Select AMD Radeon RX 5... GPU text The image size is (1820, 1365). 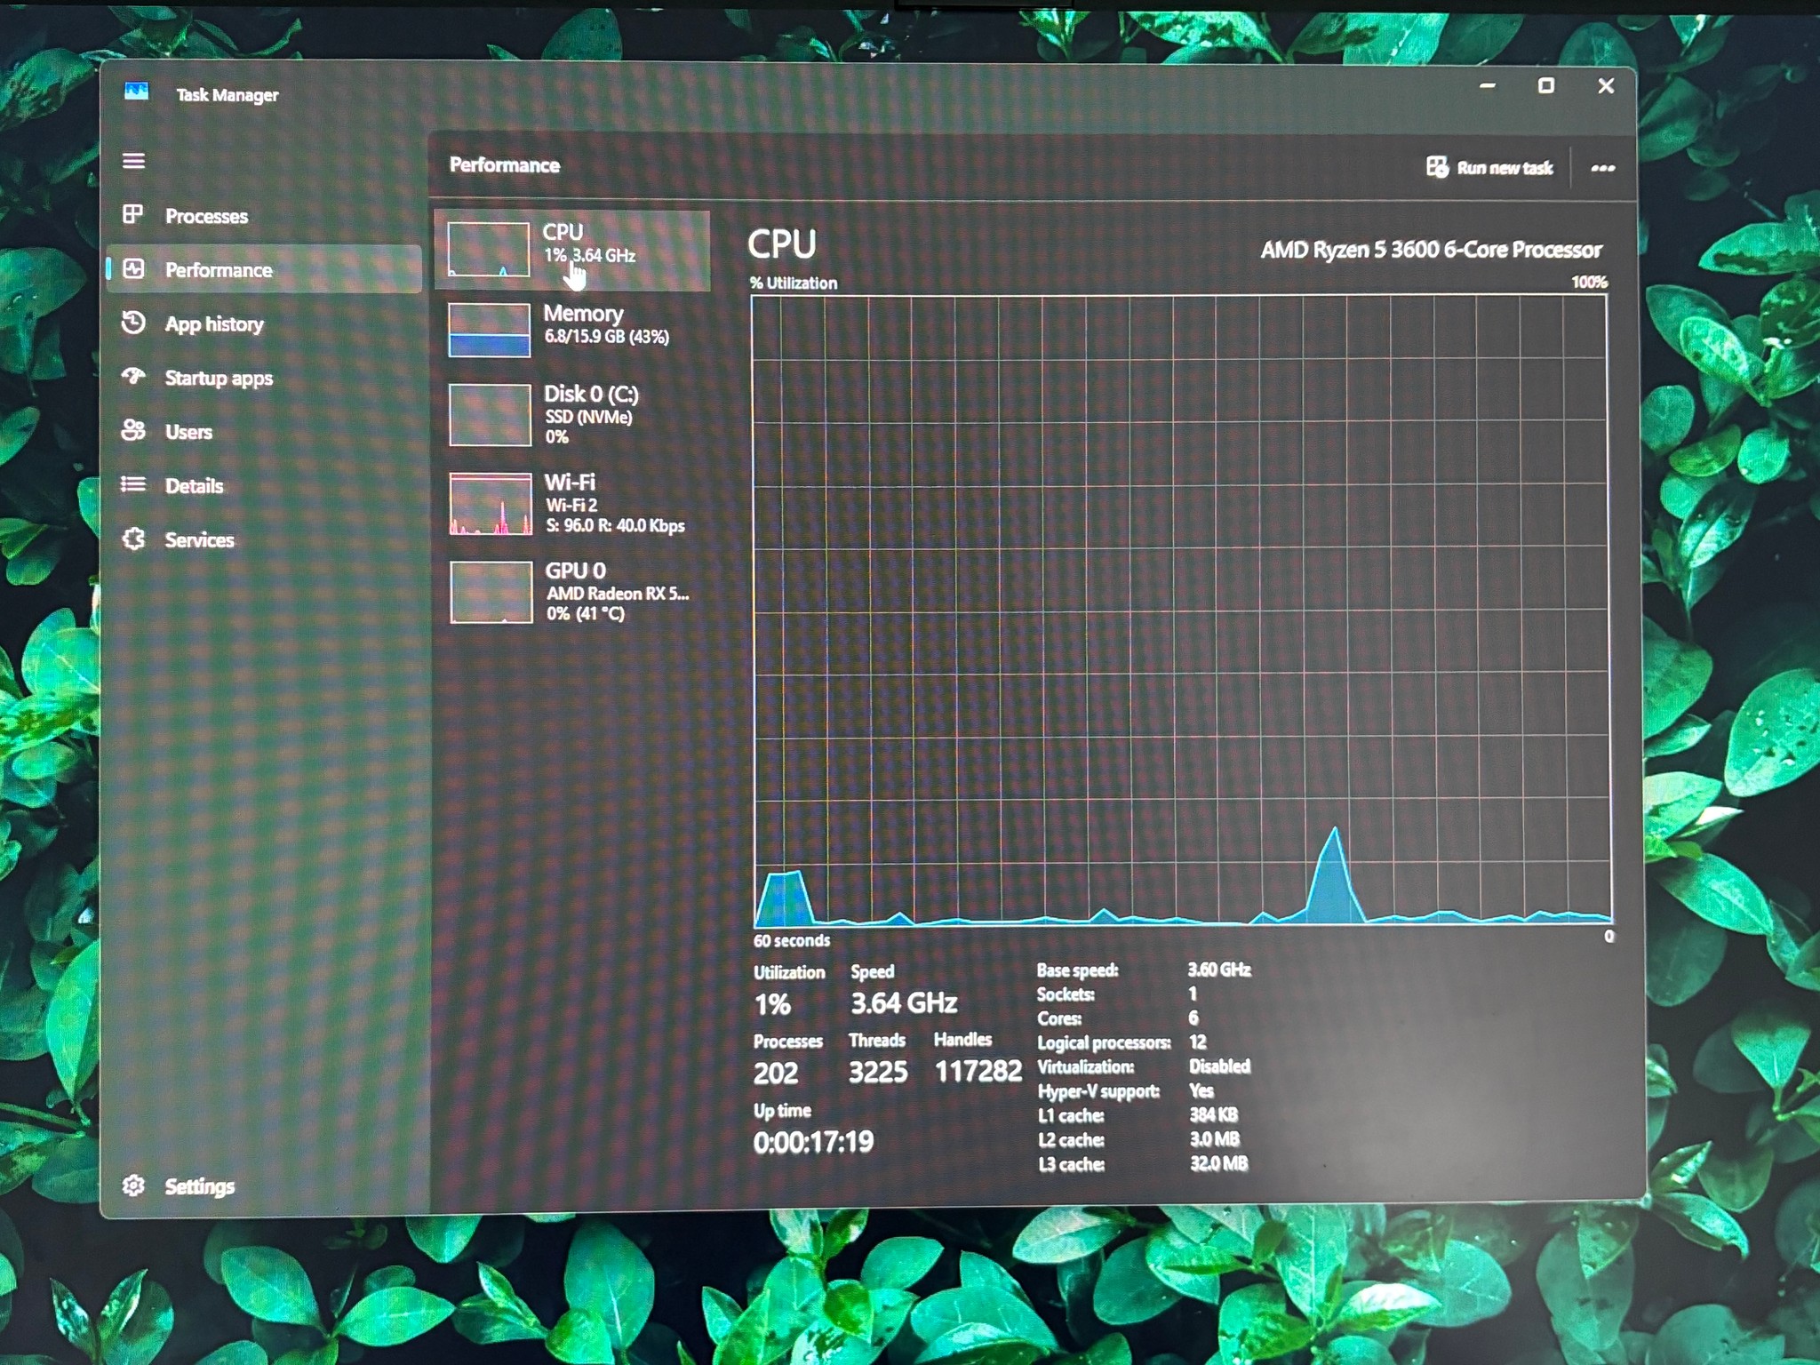[x=618, y=594]
